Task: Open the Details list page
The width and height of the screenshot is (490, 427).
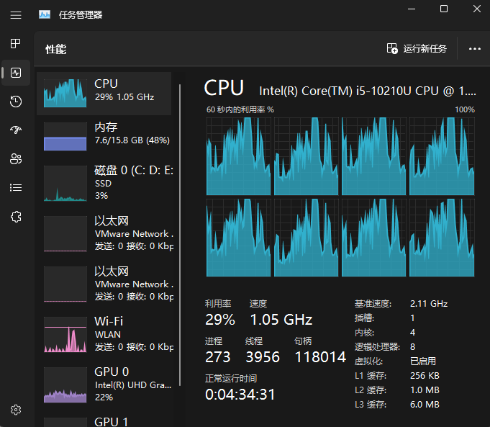Action: [16, 187]
